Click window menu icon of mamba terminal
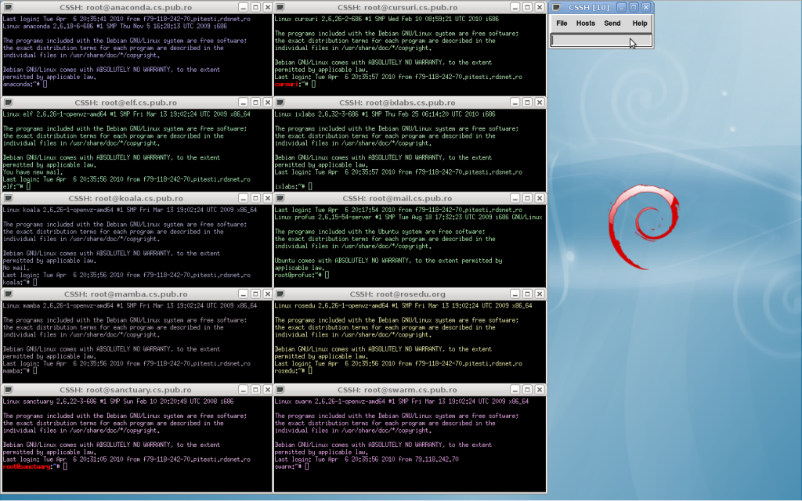The image size is (802, 501). pyautogui.click(x=9, y=294)
